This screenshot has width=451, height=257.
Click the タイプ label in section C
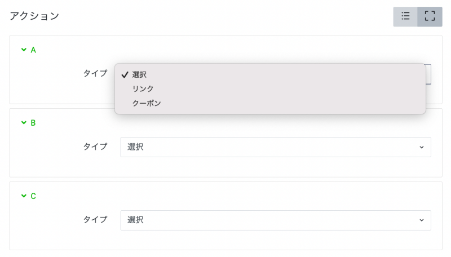(x=95, y=220)
